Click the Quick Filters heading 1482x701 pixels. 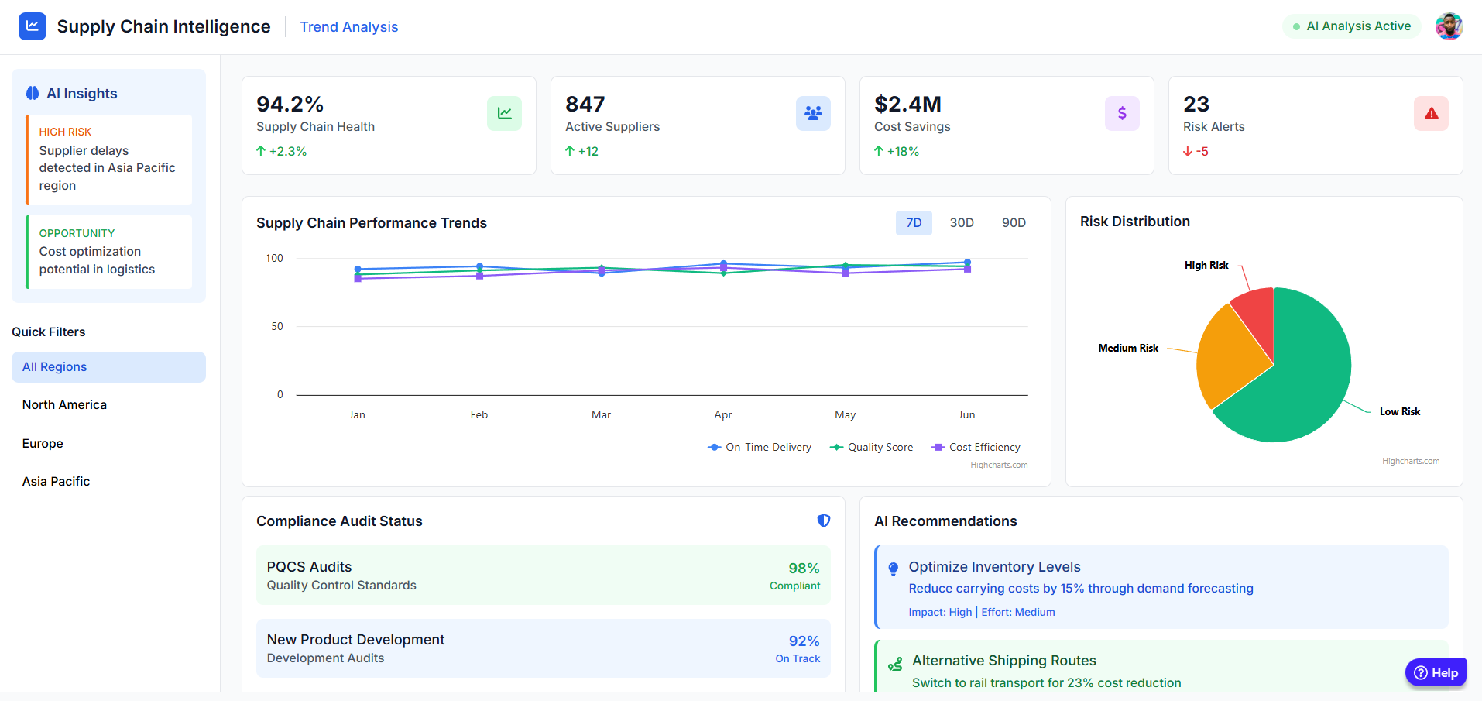[x=49, y=332]
